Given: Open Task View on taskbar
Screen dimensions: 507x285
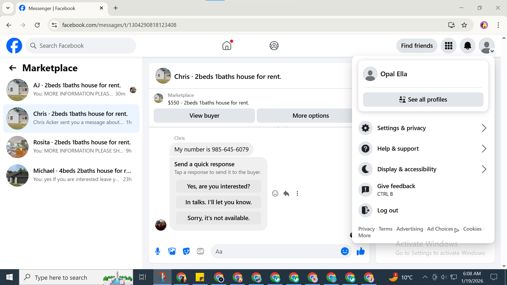Looking at the screenshot, I should tap(143, 277).
